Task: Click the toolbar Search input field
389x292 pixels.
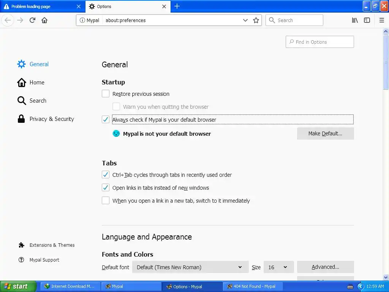Action: tap(294, 20)
